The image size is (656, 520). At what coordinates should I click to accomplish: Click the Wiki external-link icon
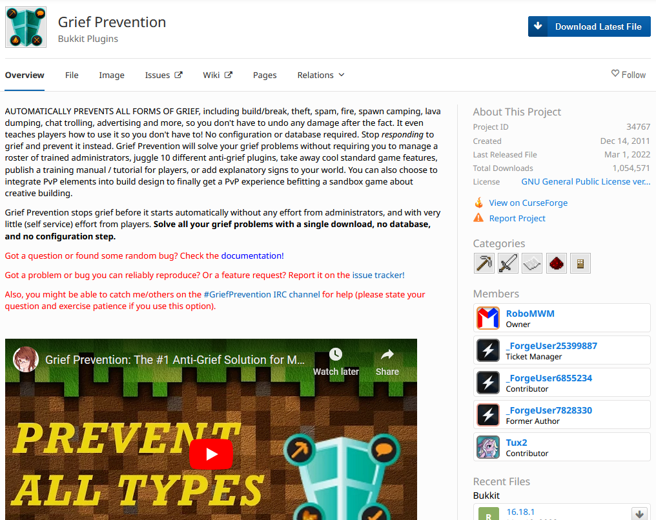[229, 75]
